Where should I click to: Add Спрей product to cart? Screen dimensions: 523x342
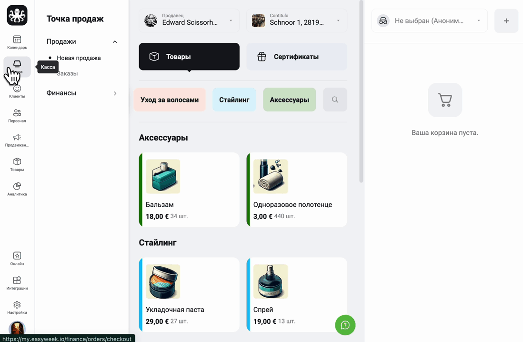click(297, 295)
